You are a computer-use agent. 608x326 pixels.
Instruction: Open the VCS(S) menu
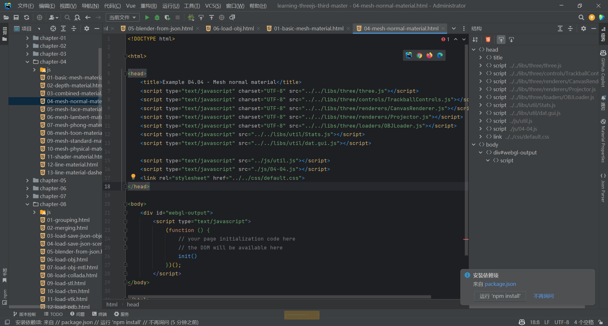(213, 6)
